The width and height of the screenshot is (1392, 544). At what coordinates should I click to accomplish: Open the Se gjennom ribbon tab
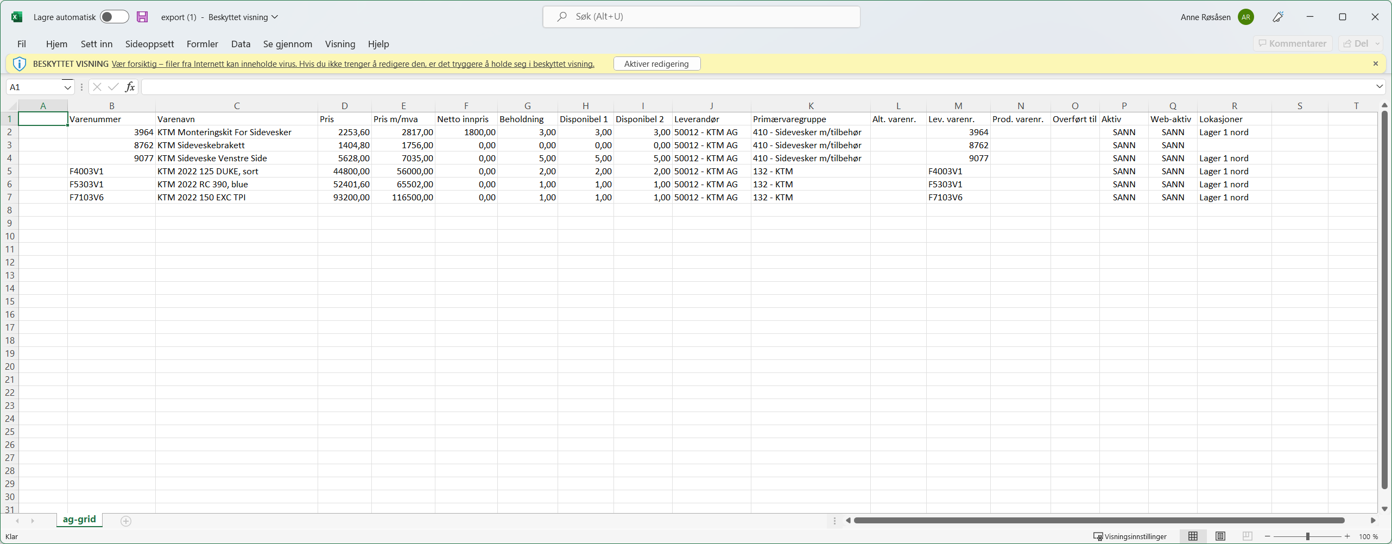288,44
